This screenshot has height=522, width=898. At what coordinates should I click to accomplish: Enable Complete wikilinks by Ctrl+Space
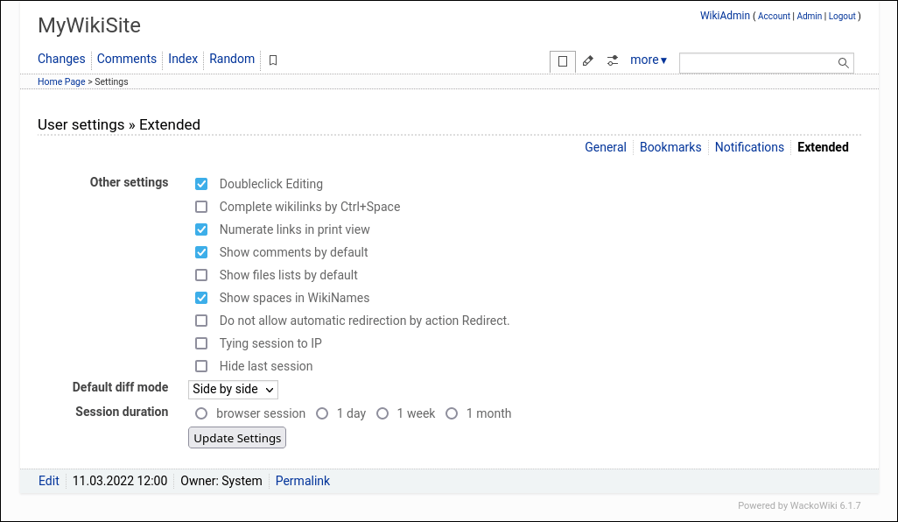[x=201, y=207]
